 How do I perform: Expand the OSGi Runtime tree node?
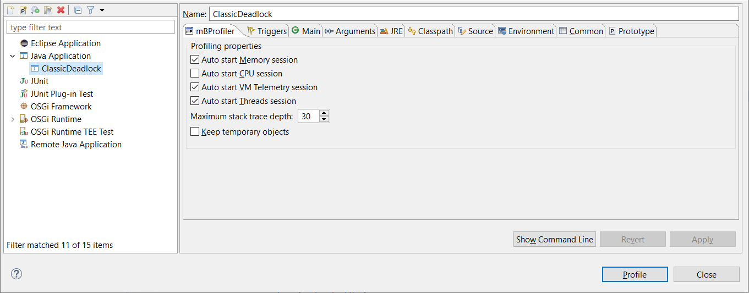(x=13, y=119)
